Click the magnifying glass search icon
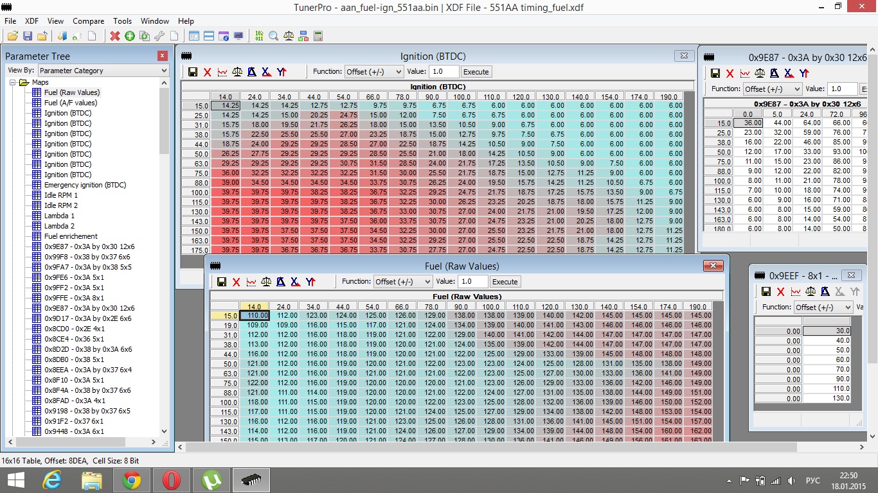The height and width of the screenshot is (493, 878). [x=273, y=36]
